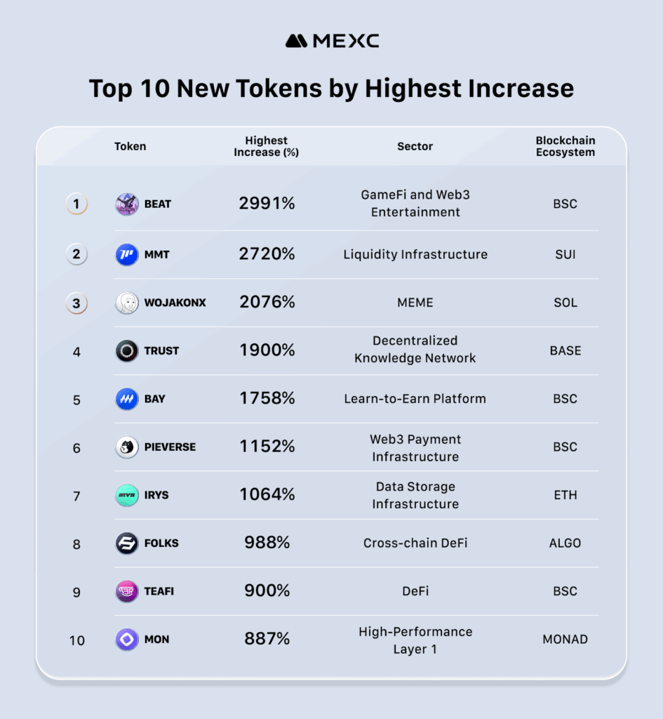This screenshot has height=719, width=663.
Task: Click the IRYS token icon
Action: (x=127, y=495)
